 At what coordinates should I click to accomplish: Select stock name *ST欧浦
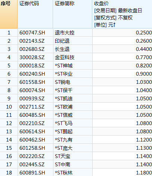[x=63, y=107]
